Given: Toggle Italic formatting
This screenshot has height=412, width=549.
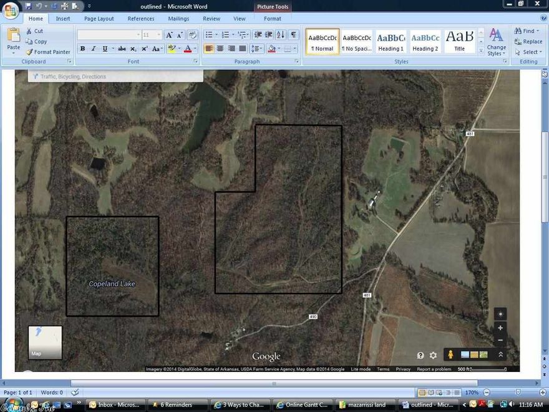Looking at the screenshot, I should pyautogui.click(x=94, y=48).
